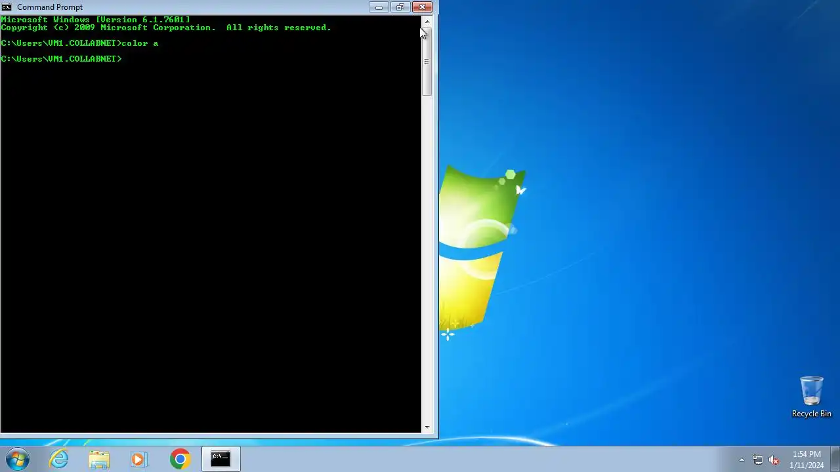Open Windows Explorer folder icon in taskbar
Image resolution: width=840 pixels, height=472 pixels.
coord(99,459)
